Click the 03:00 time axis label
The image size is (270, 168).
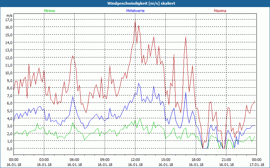coord(44,159)
